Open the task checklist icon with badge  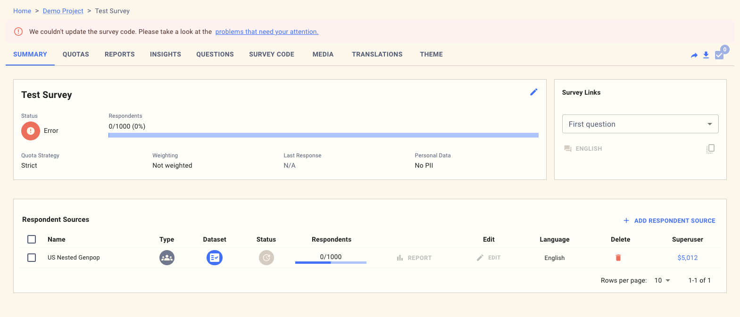(x=719, y=55)
